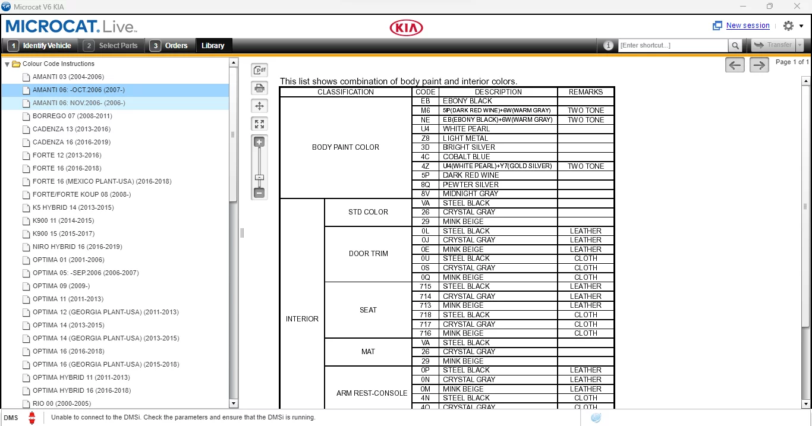
Task: Switch to the Library tab
Action: click(213, 45)
